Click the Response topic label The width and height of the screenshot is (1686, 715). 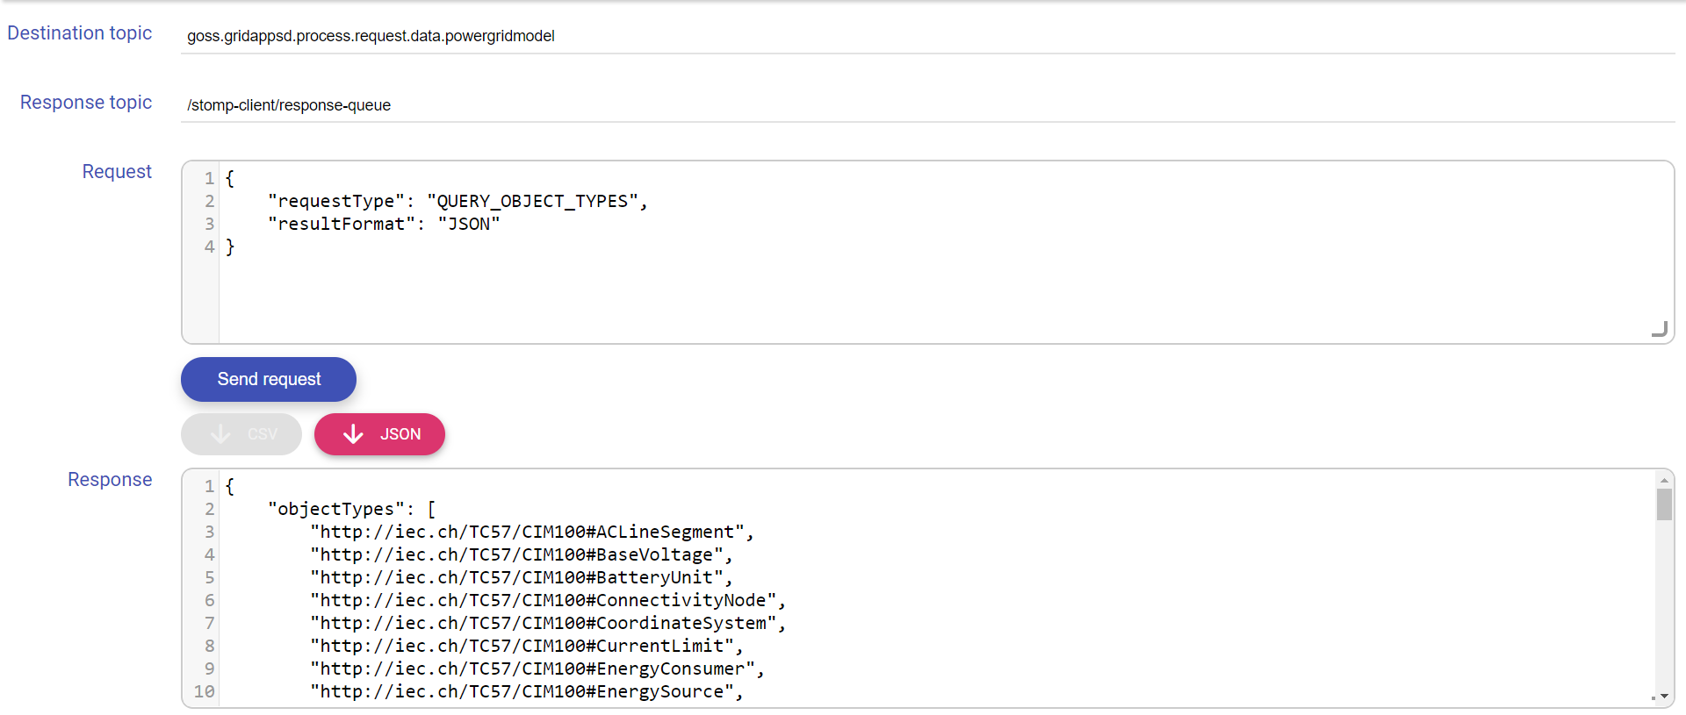86,103
